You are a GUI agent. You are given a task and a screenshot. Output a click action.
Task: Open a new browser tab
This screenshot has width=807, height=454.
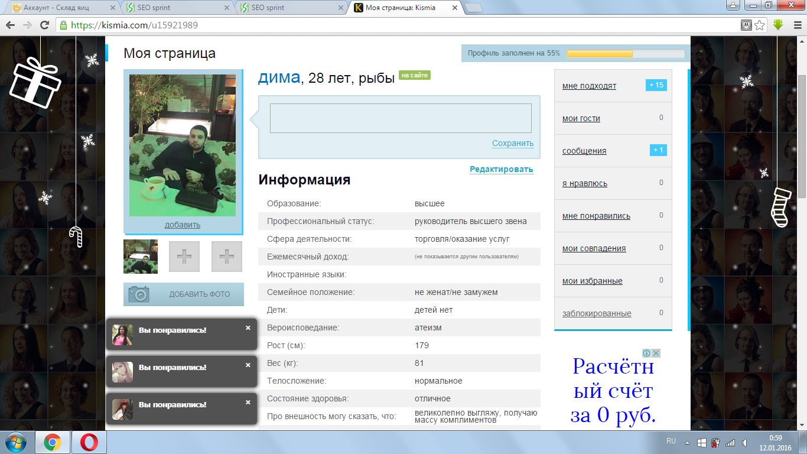coord(474,8)
